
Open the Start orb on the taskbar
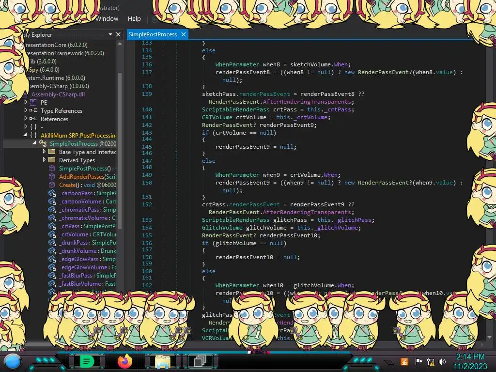pyautogui.click(x=13, y=362)
